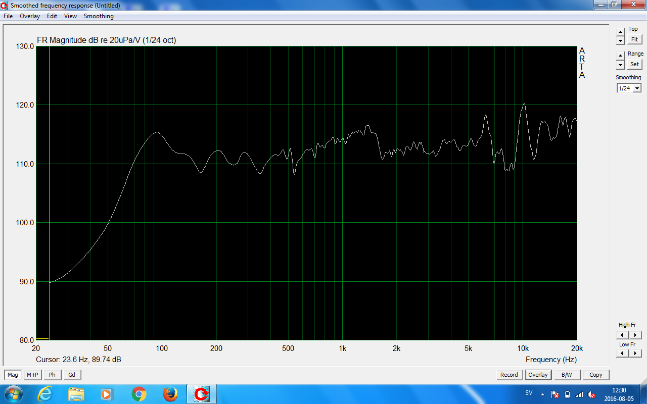
Task: Click the Cursor readout text
Action: point(78,360)
